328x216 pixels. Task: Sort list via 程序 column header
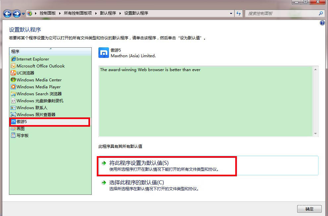(50, 51)
